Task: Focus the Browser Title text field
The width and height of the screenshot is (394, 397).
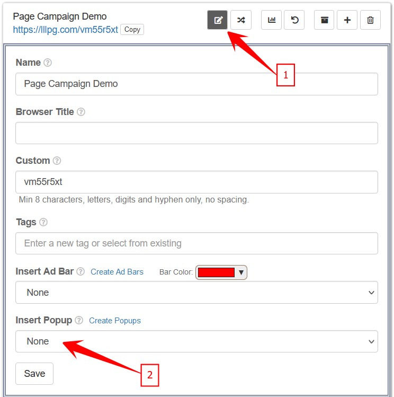Action: point(196,133)
